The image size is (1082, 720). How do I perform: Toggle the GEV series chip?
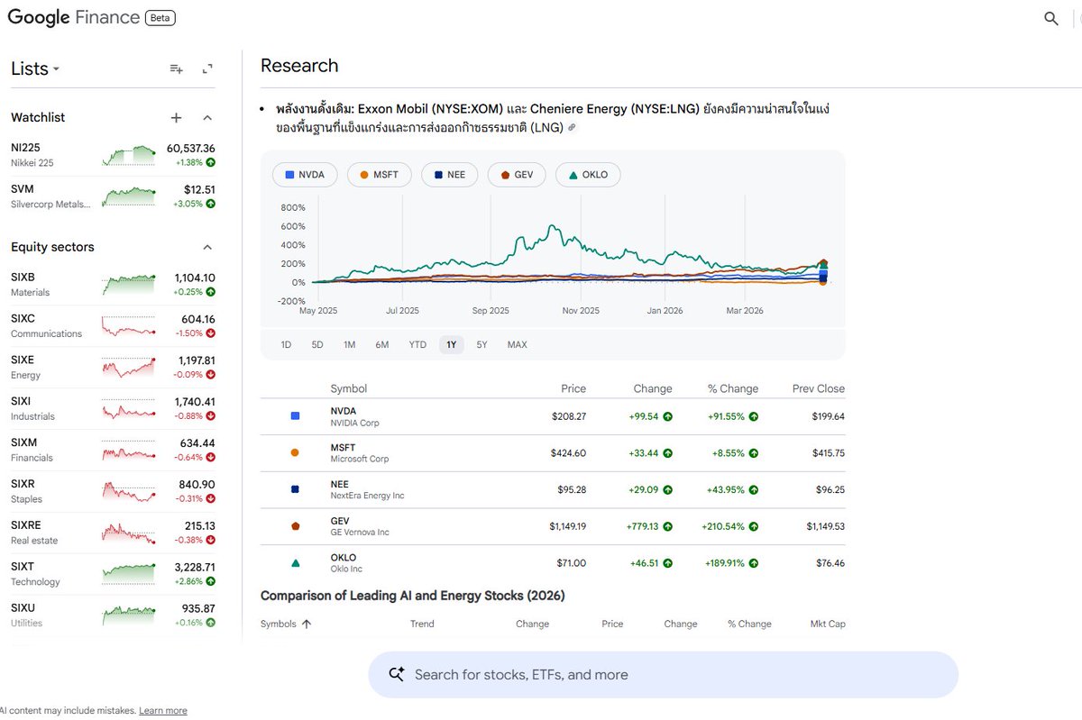[517, 175]
